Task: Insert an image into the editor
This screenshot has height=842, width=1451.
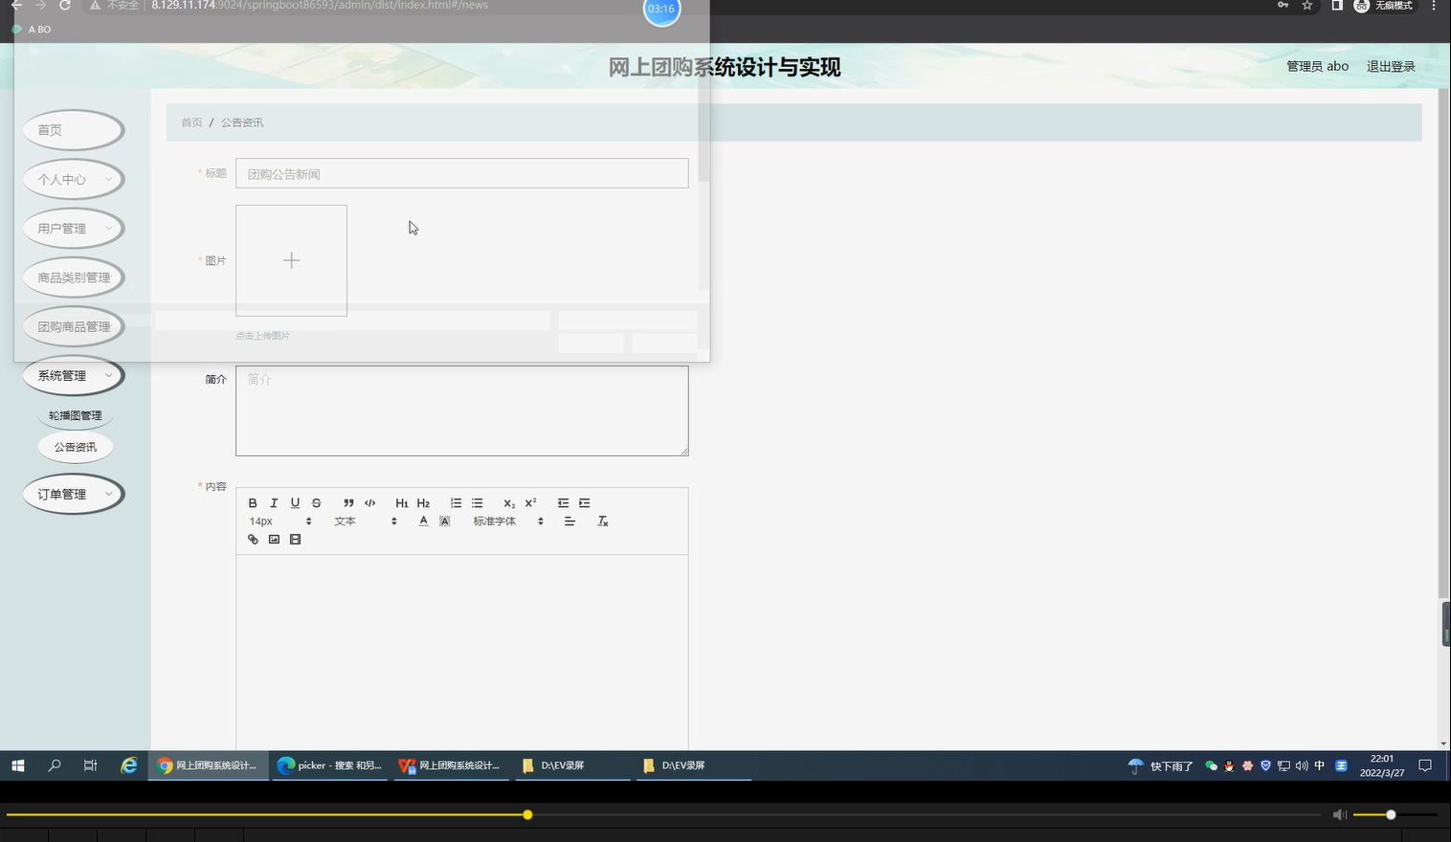Action: (274, 540)
